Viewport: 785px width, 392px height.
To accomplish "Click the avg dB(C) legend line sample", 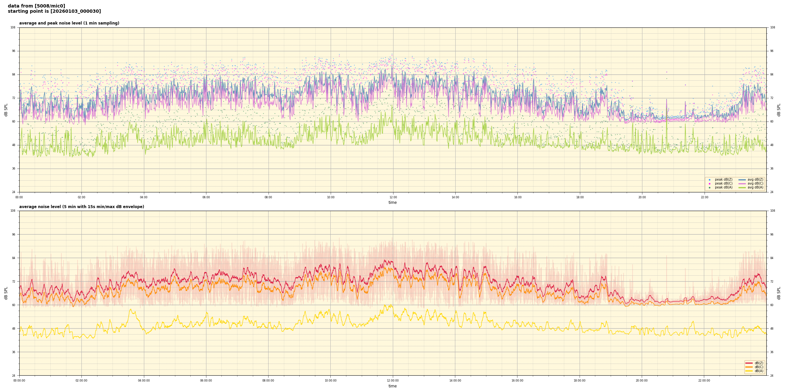I will [x=742, y=184].
